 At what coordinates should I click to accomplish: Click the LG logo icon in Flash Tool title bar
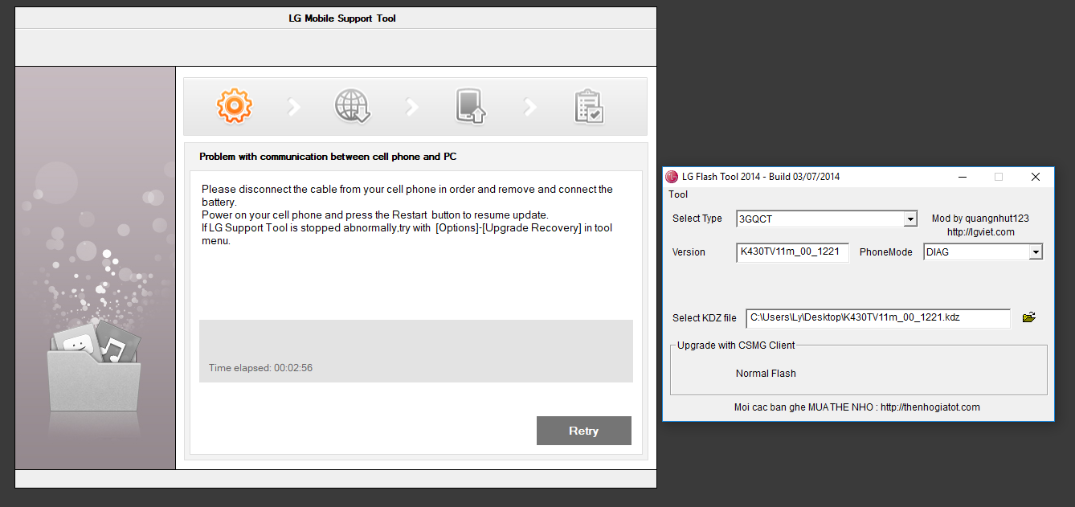click(x=672, y=177)
